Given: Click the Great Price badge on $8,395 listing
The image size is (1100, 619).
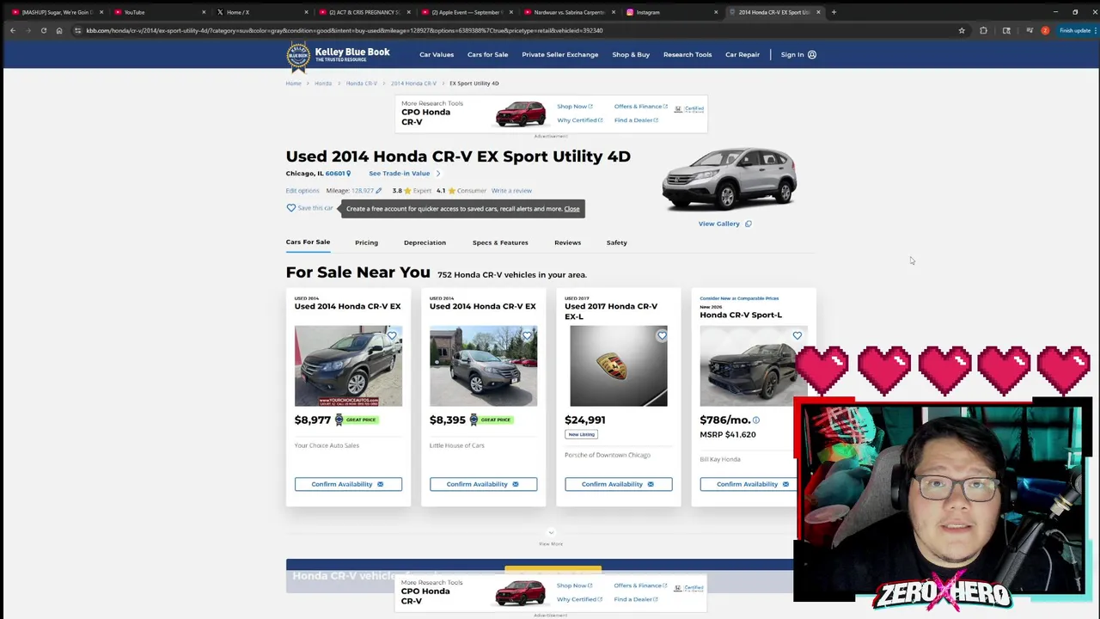Looking at the screenshot, I should coord(491,420).
